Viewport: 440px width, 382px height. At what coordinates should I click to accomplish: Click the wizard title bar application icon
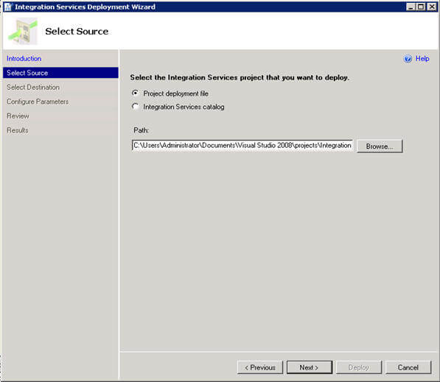[8, 7]
